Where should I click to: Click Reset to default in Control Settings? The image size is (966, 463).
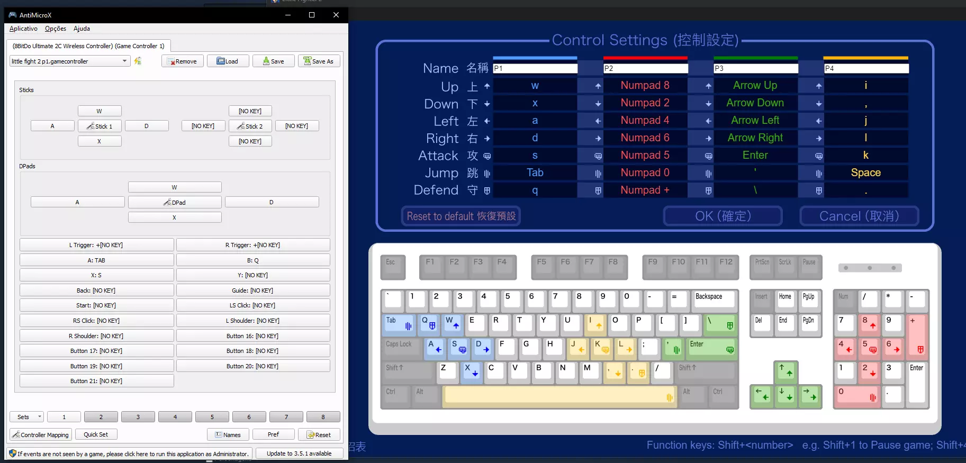point(461,216)
